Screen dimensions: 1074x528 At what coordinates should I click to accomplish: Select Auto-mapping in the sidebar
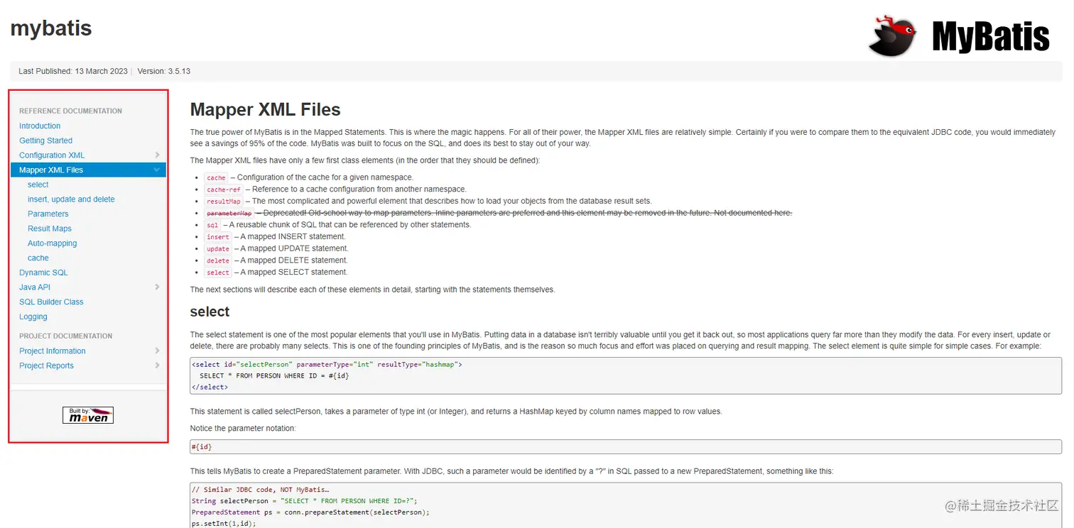(52, 243)
